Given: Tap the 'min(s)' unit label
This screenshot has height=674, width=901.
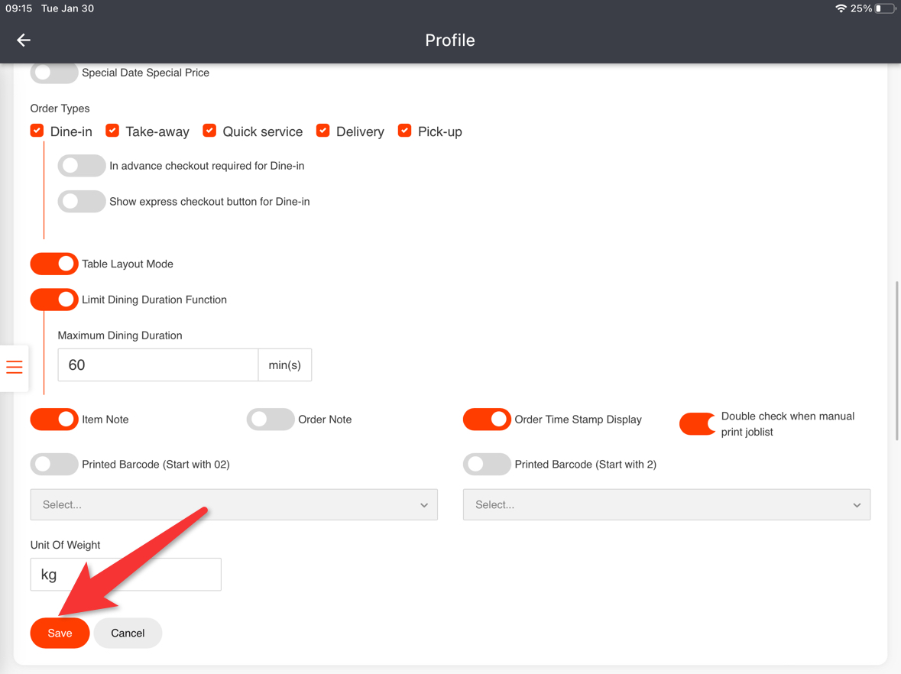Looking at the screenshot, I should (284, 365).
